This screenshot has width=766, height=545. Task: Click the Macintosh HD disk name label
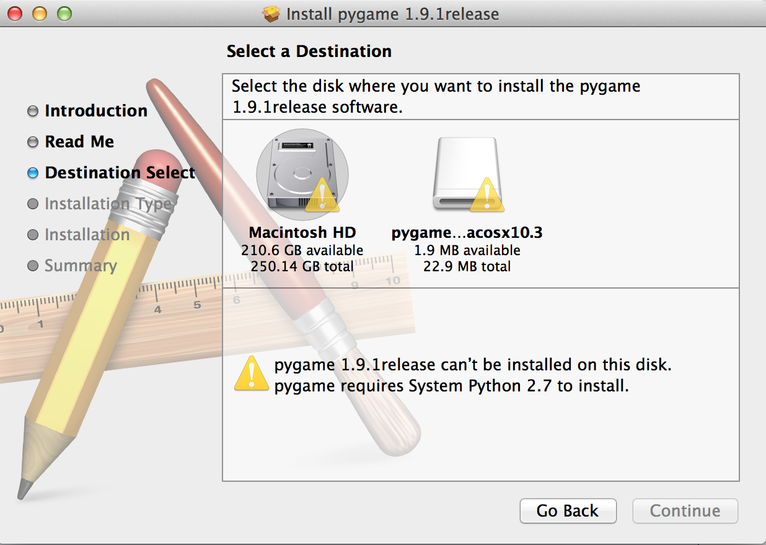coord(302,233)
